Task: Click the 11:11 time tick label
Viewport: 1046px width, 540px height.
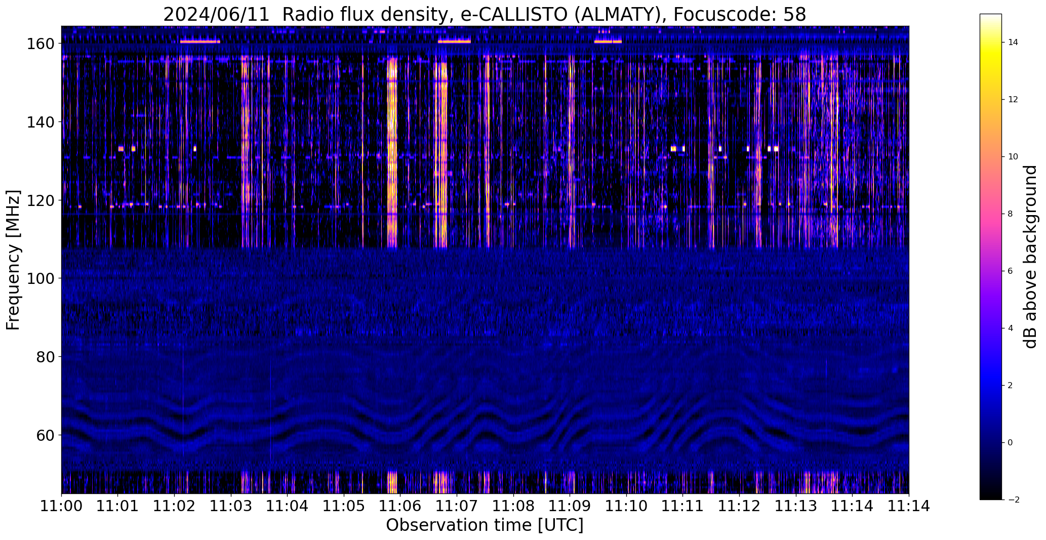Action: pos(682,506)
